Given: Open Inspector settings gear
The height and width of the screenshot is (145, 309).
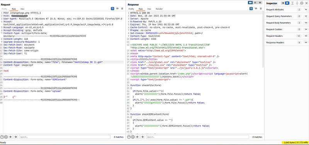Looking at the screenshot, I should click(x=302, y=3).
